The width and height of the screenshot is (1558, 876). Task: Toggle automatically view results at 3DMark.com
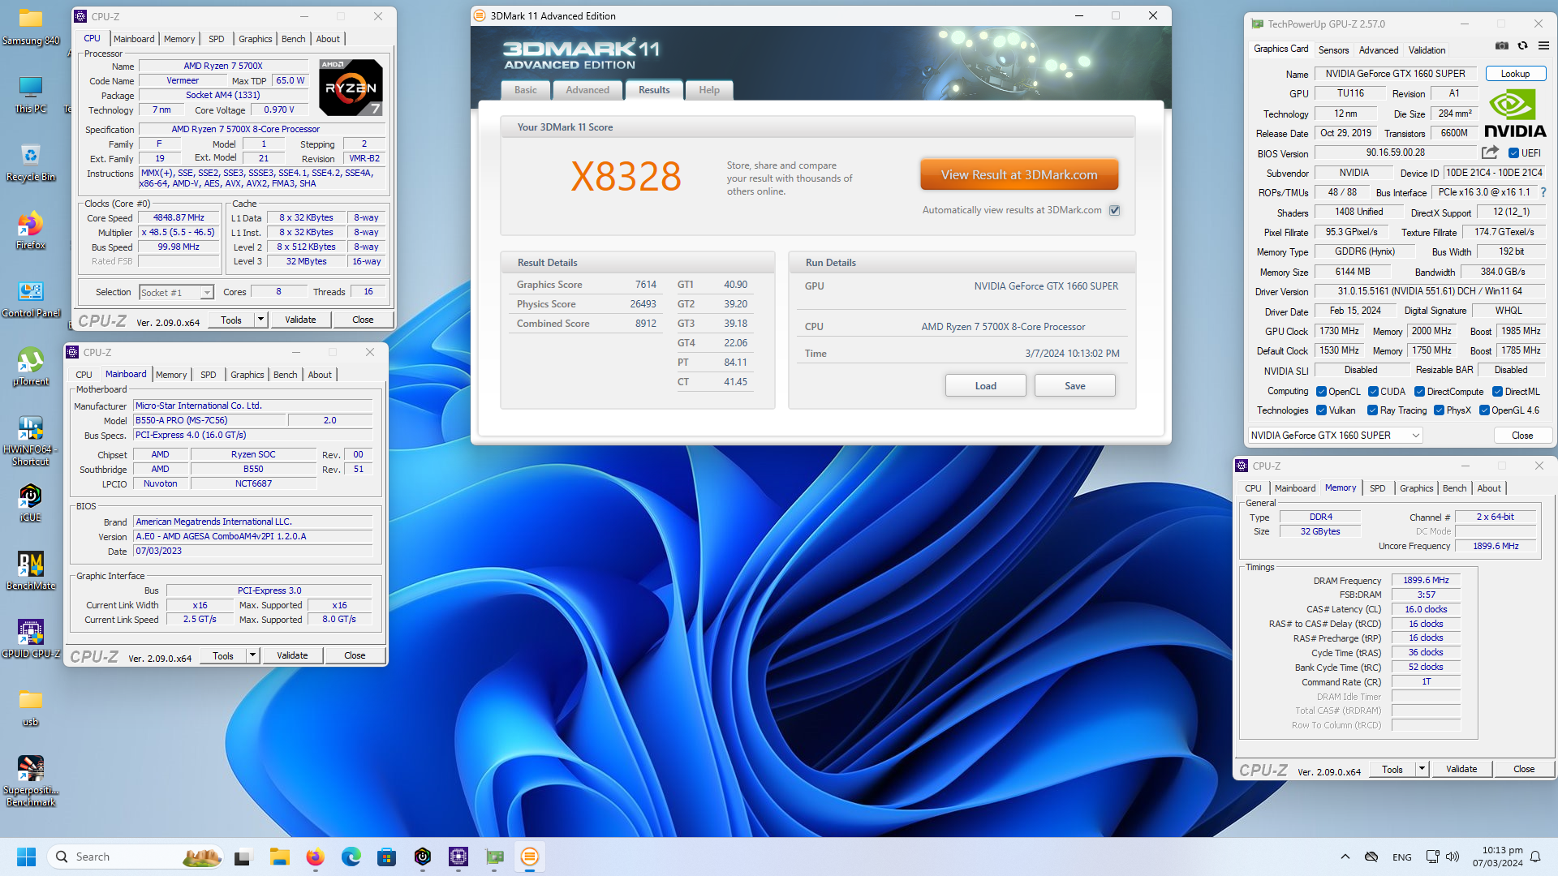1115,210
